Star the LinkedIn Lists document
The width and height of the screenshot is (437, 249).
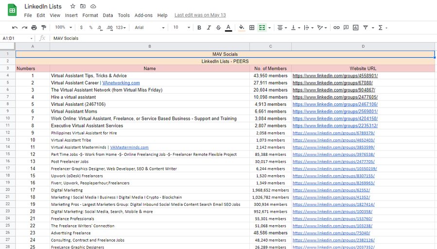(x=73, y=6)
